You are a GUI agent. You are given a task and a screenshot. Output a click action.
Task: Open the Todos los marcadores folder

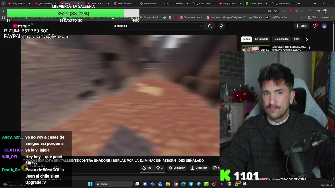coord(320,17)
